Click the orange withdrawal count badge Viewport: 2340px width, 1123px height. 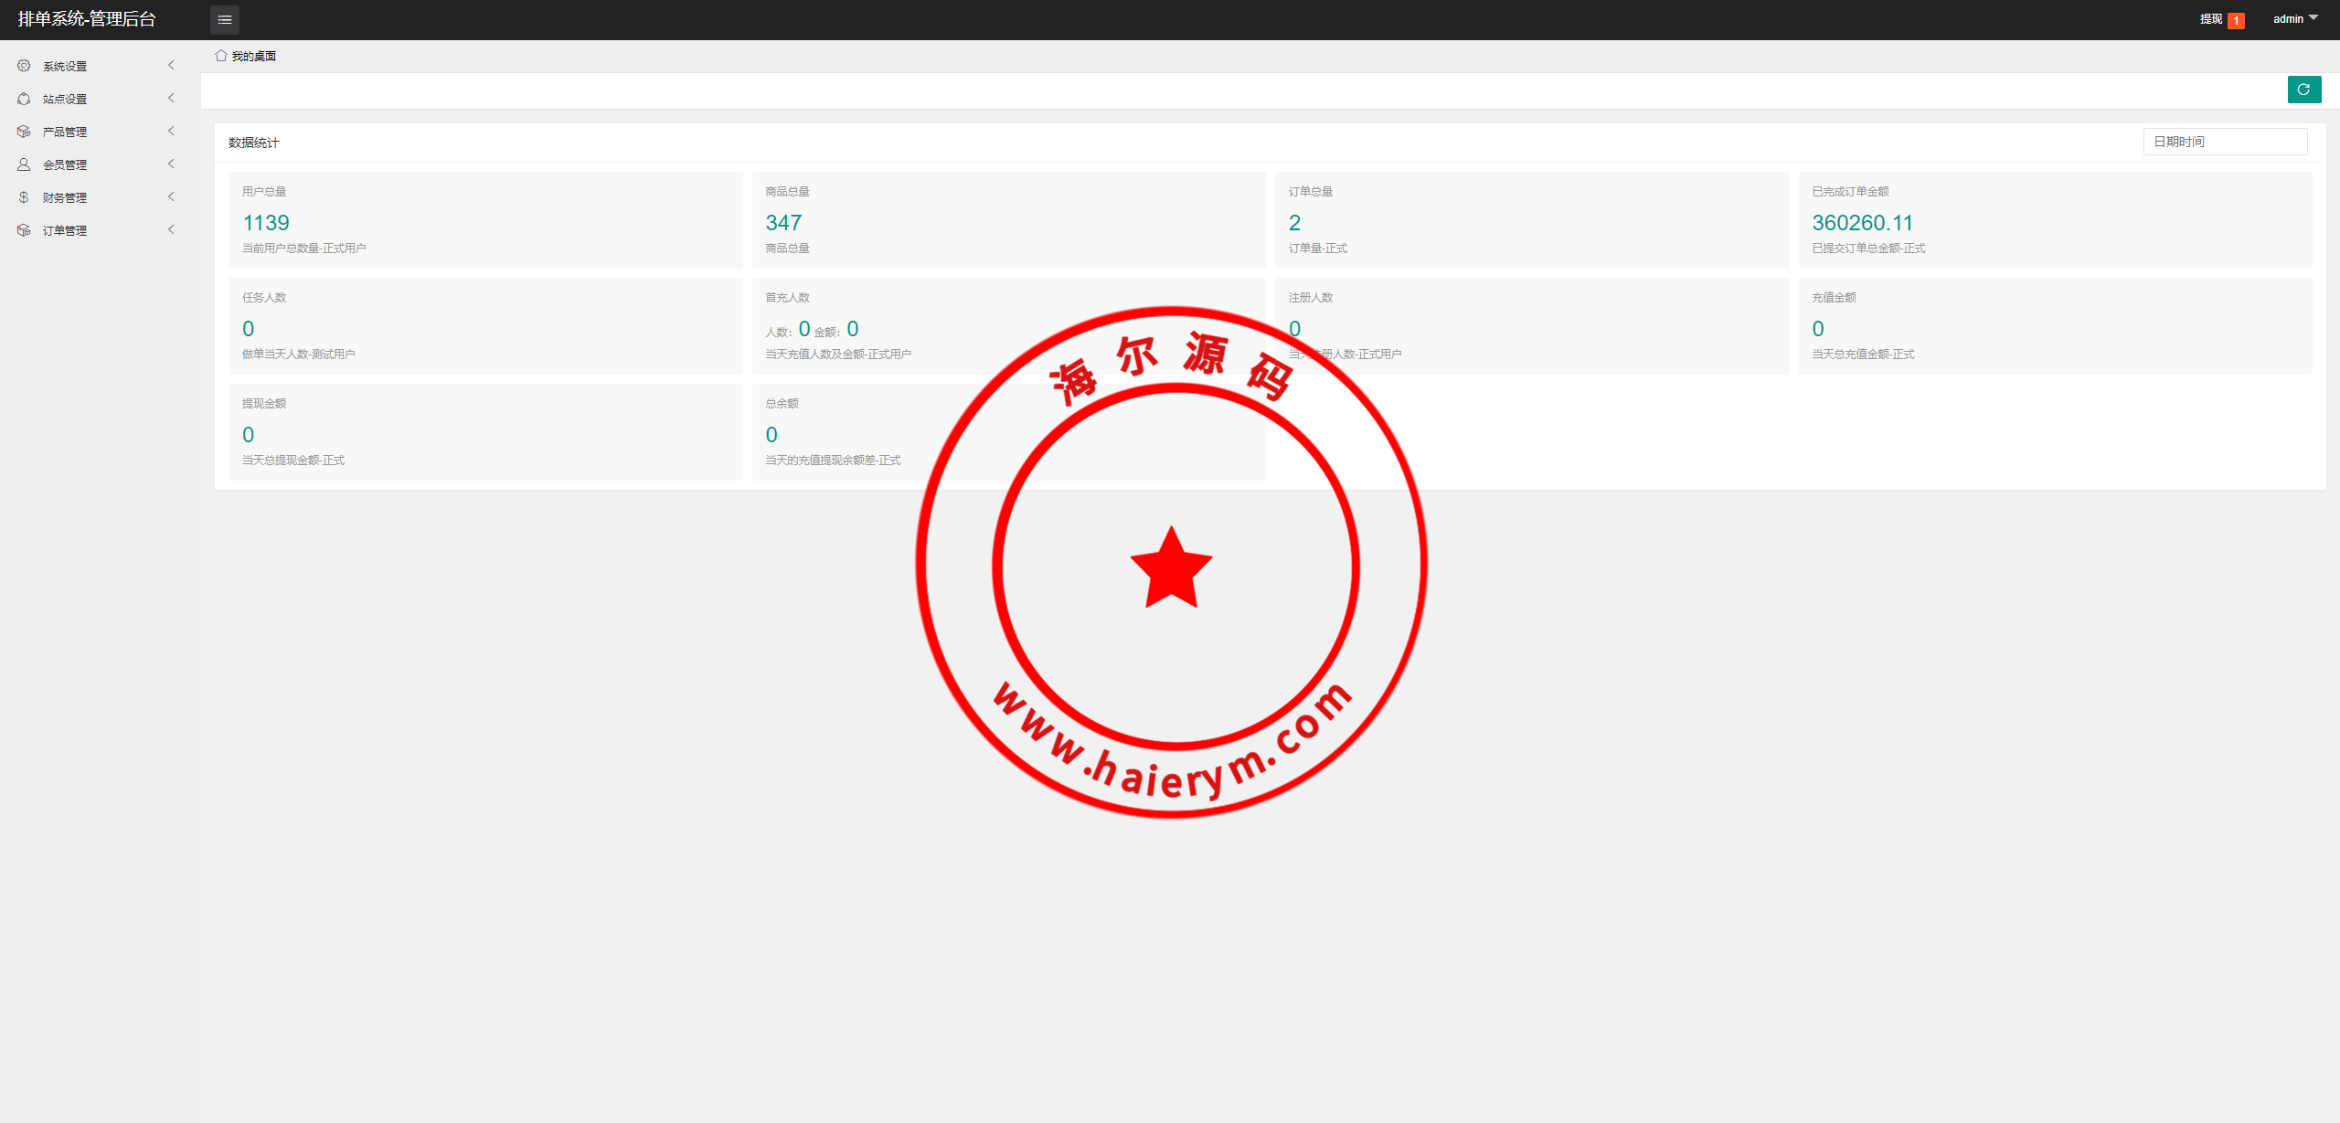coord(2237,20)
